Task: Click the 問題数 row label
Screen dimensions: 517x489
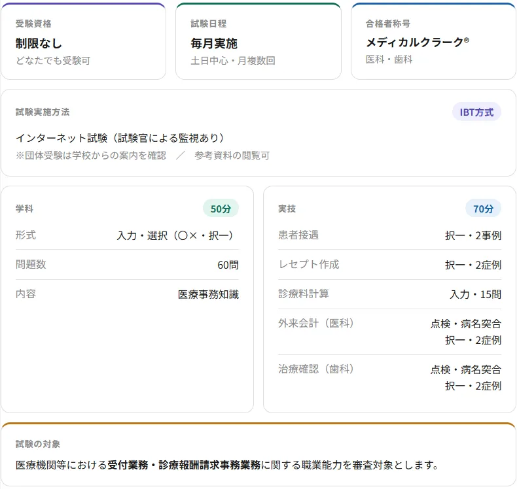Action: (x=31, y=264)
